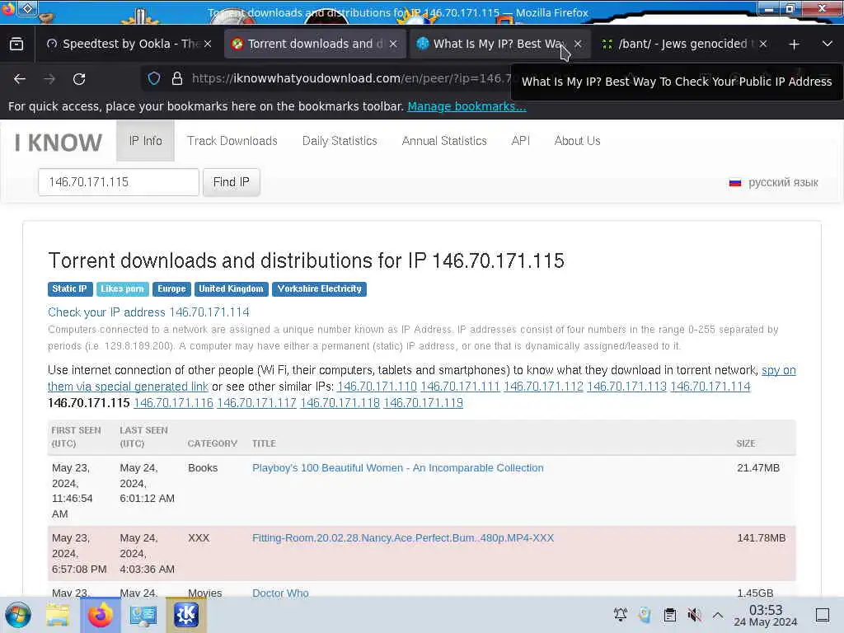Screen dimensions: 844x633
Task: Open the Start menu orb
Action: [18, 615]
